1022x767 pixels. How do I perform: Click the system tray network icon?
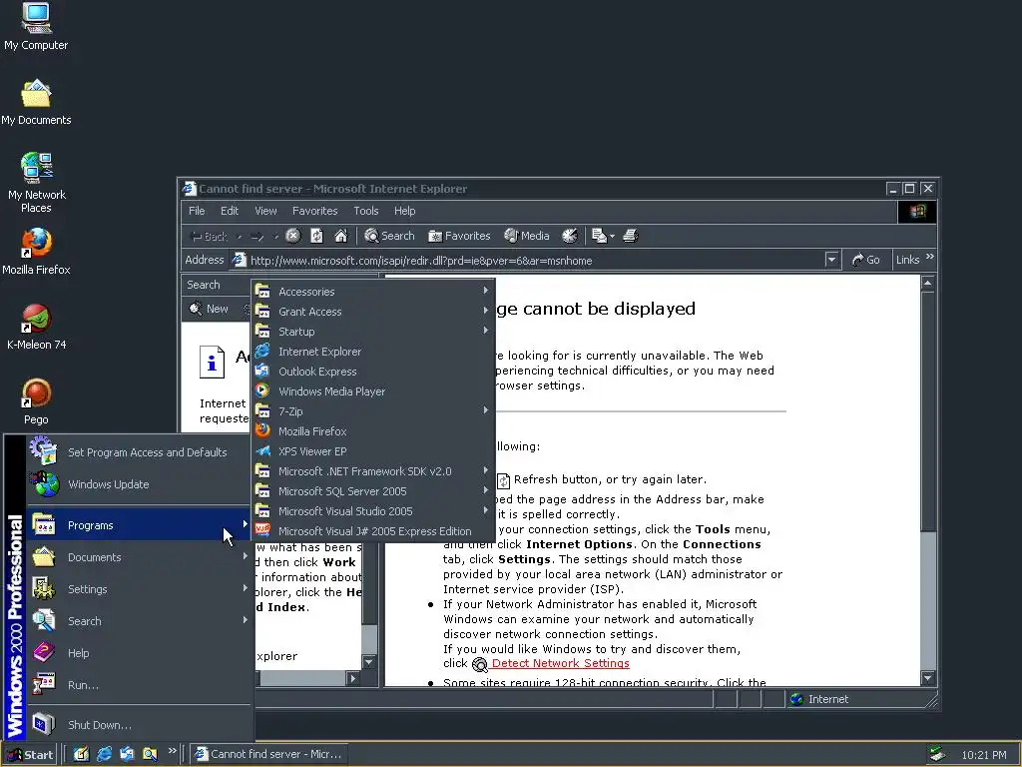click(937, 755)
